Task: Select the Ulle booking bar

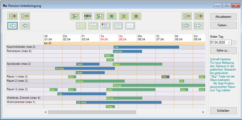Action: point(146,47)
